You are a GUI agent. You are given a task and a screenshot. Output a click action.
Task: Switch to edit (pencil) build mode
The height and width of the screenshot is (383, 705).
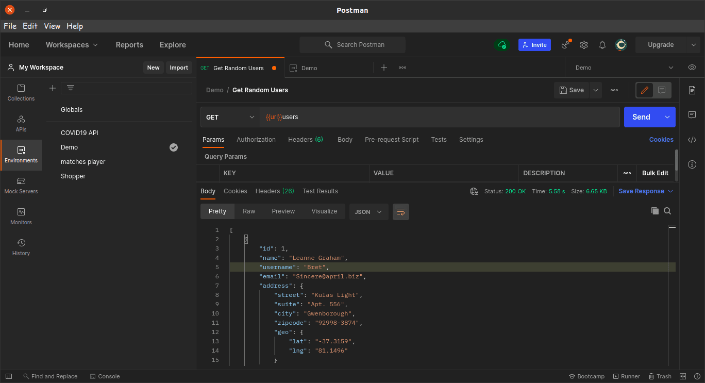coord(644,90)
